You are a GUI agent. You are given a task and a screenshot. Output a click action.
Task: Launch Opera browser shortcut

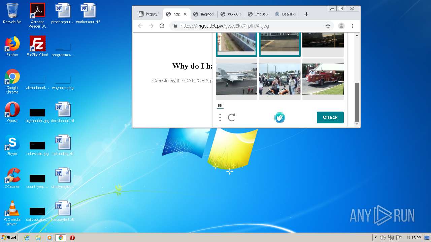(x=12, y=112)
